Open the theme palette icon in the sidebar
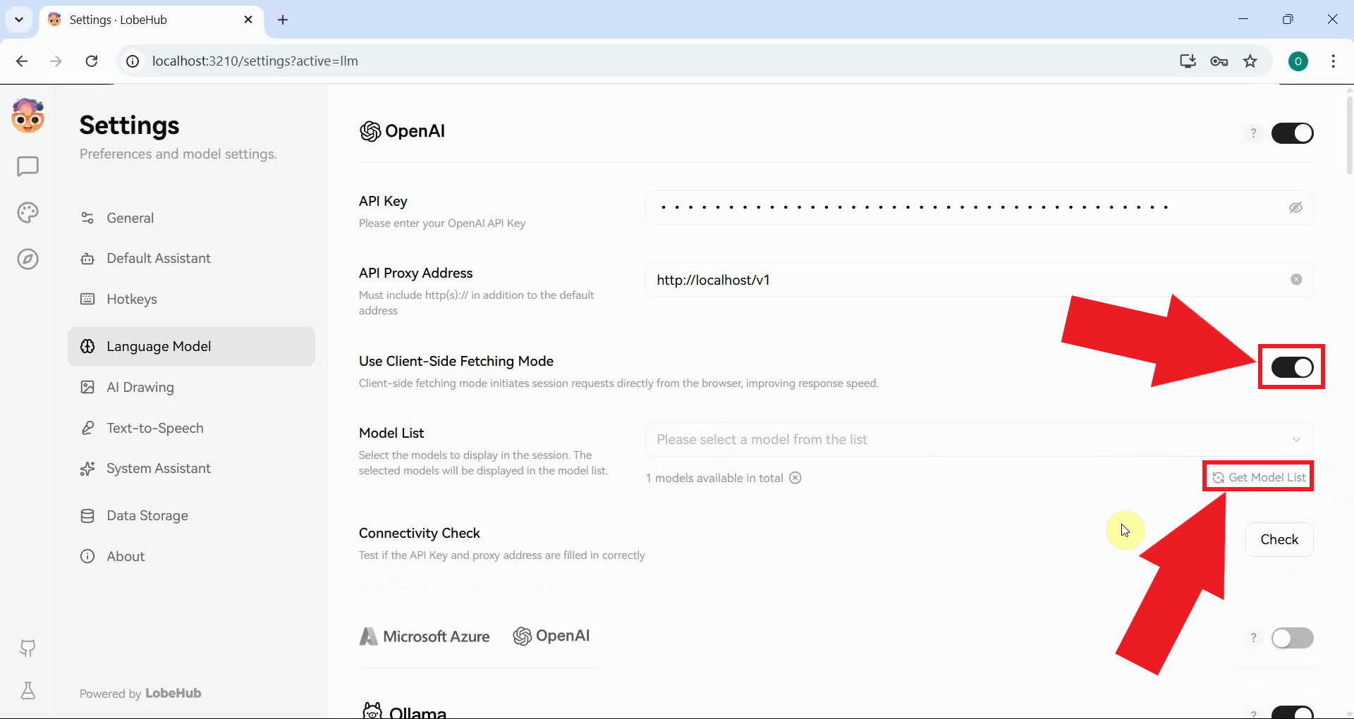The width and height of the screenshot is (1354, 719). click(x=27, y=212)
